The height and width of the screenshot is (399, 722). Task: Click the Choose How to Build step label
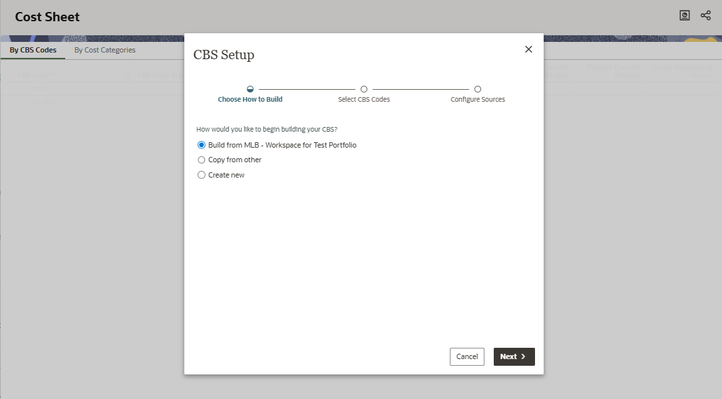(250, 100)
